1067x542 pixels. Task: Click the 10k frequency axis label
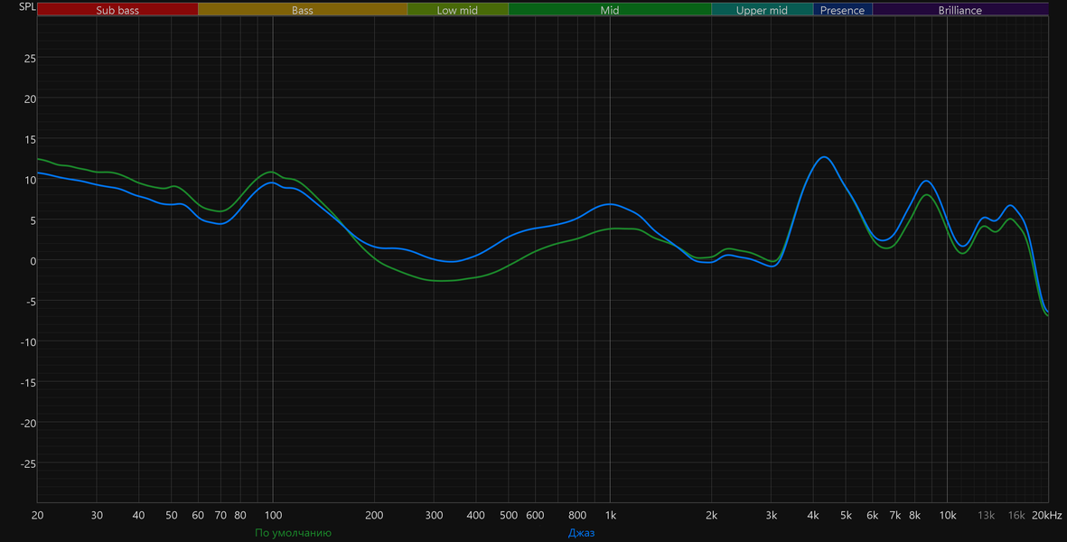(x=947, y=516)
